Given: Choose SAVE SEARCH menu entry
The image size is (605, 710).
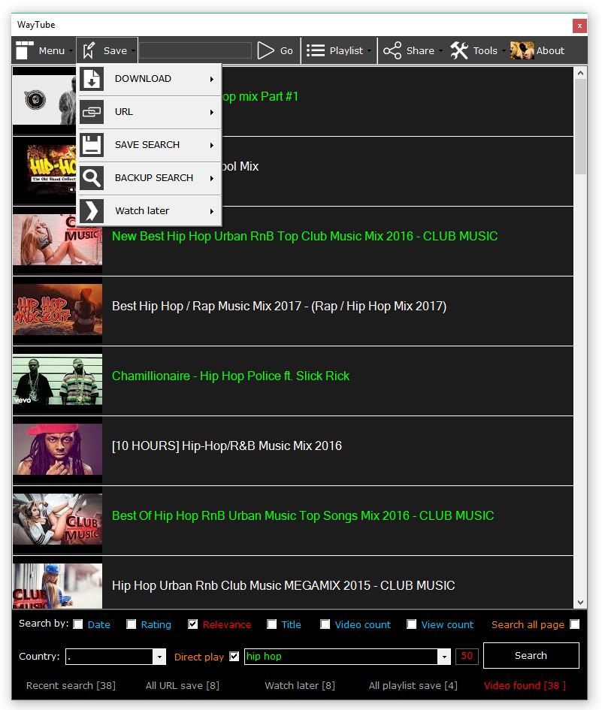Looking at the screenshot, I should coord(150,145).
